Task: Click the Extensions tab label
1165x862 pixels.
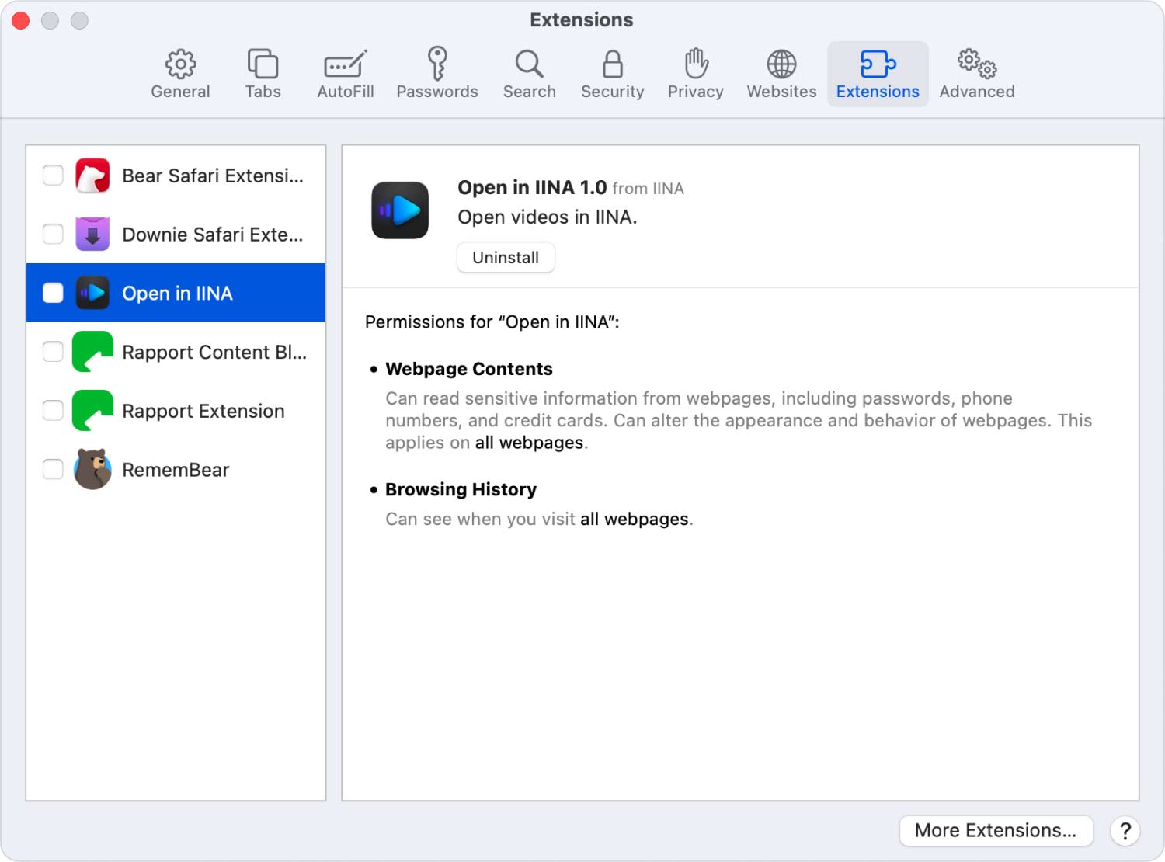Action: [x=878, y=92]
